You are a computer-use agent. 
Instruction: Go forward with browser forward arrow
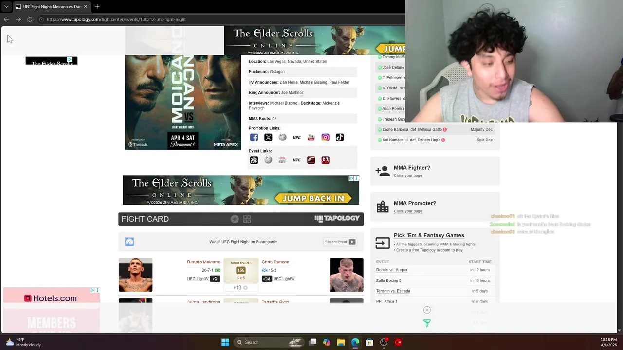coord(18,19)
